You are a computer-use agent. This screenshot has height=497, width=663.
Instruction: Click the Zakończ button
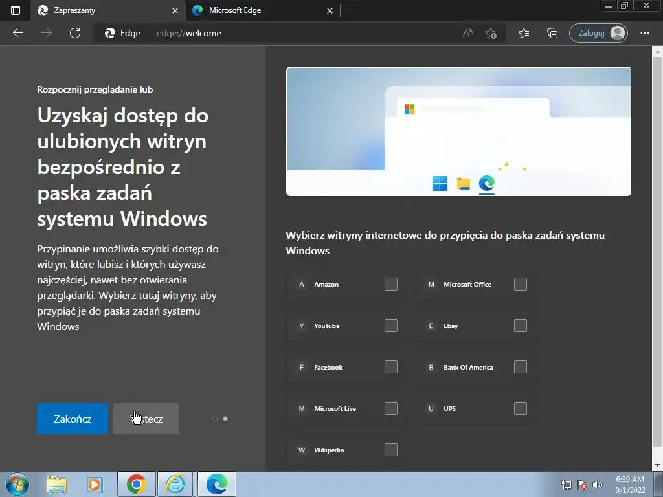[73, 419]
